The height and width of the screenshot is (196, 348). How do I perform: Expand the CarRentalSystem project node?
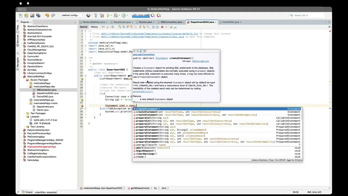pos(21,43)
